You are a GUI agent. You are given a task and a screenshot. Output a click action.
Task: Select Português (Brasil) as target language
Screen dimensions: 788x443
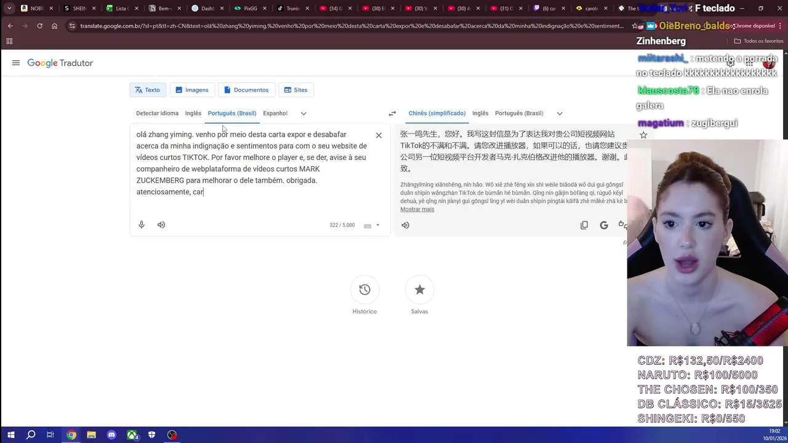coord(519,113)
